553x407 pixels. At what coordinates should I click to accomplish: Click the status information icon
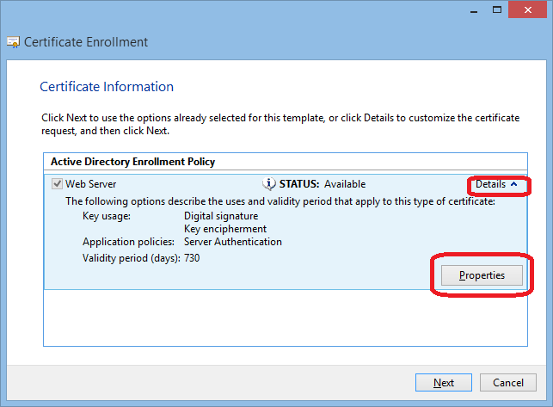tap(268, 183)
